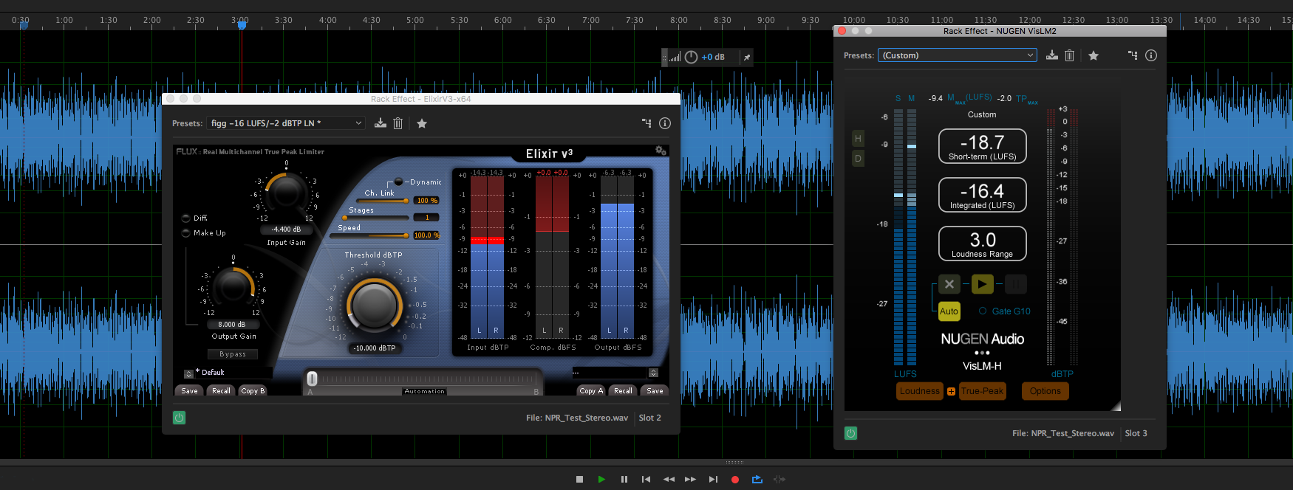Image resolution: width=1293 pixels, height=490 pixels.
Task: Click the Elixir Bypass button
Action: click(233, 354)
